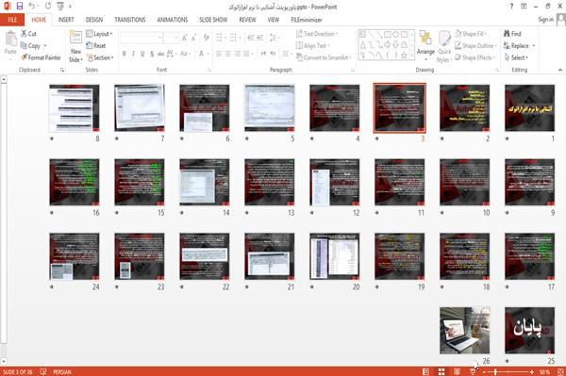Switch to the DESIGN tab
This screenshot has height=376, width=566.
coord(94,20)
